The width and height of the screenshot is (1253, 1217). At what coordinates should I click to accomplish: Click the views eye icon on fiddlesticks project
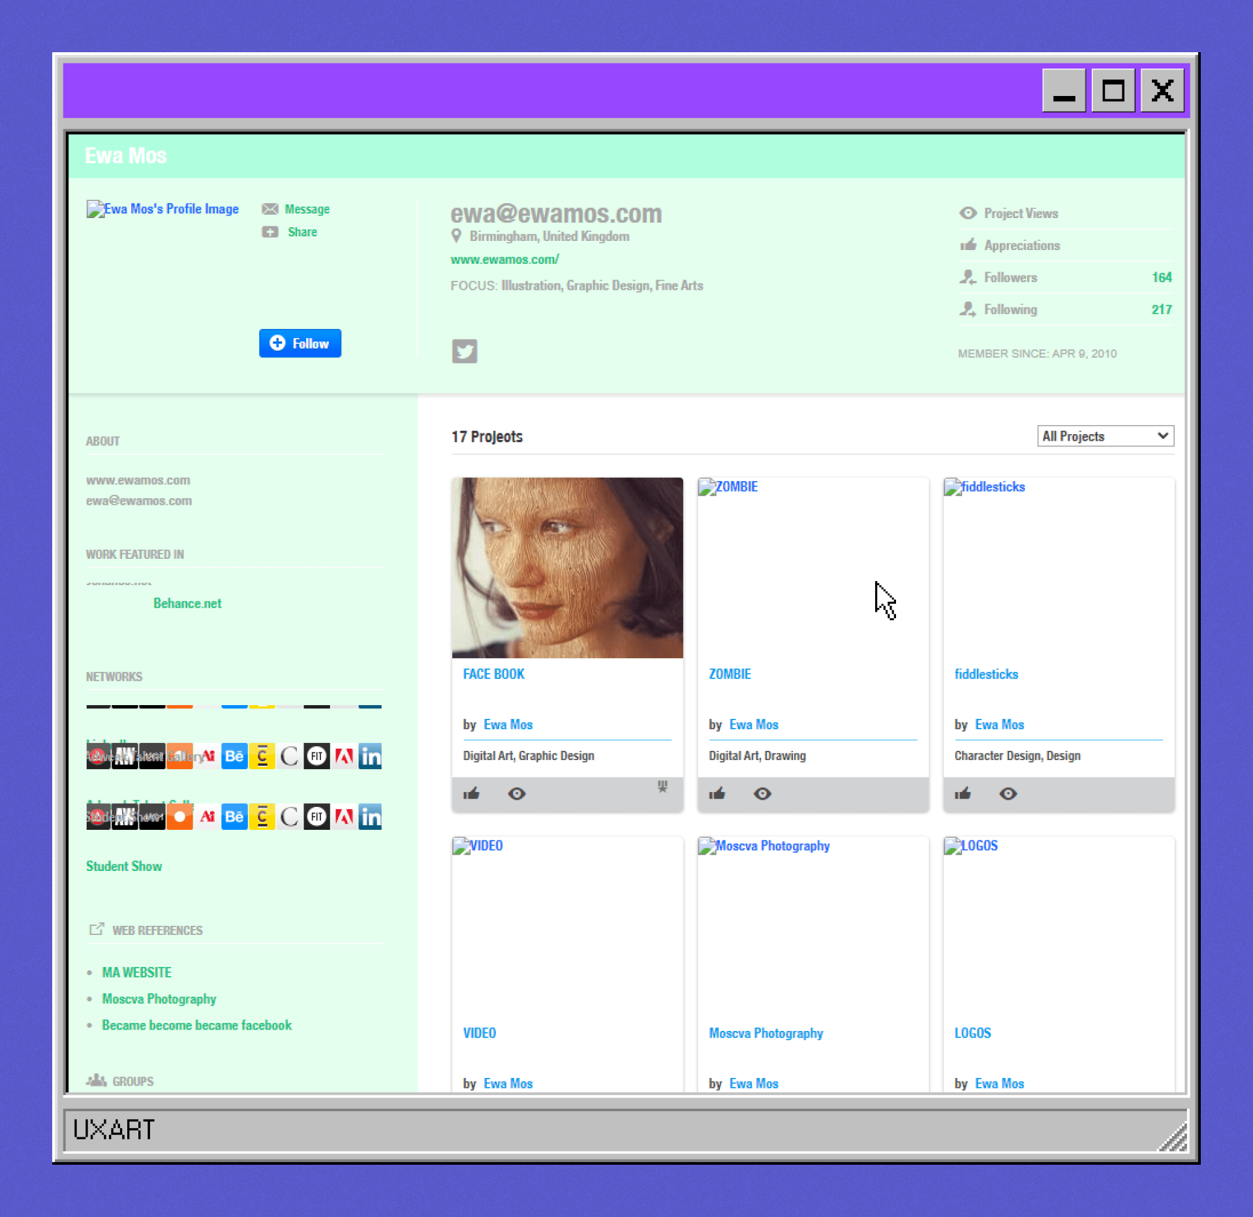(1008, 794)
